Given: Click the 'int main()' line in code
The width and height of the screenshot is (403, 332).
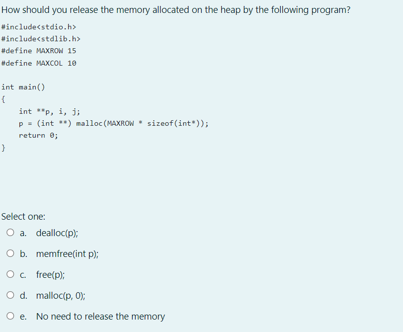Looking at the screenshot, I should tap(23, 86).
